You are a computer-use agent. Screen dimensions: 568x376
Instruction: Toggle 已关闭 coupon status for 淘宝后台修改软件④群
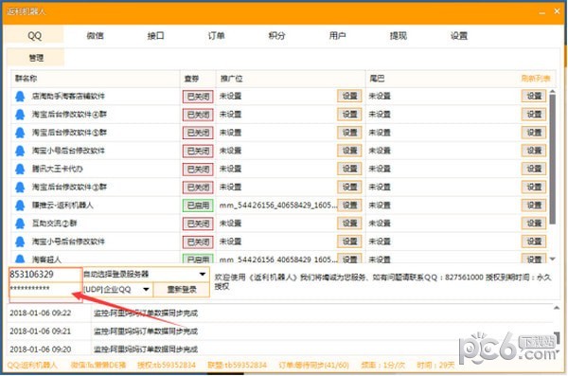(x=198, y=115)
